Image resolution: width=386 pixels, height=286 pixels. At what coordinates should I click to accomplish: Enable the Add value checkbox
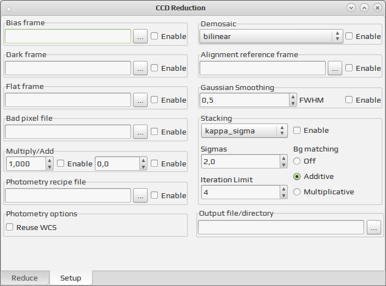coord(155,164)
